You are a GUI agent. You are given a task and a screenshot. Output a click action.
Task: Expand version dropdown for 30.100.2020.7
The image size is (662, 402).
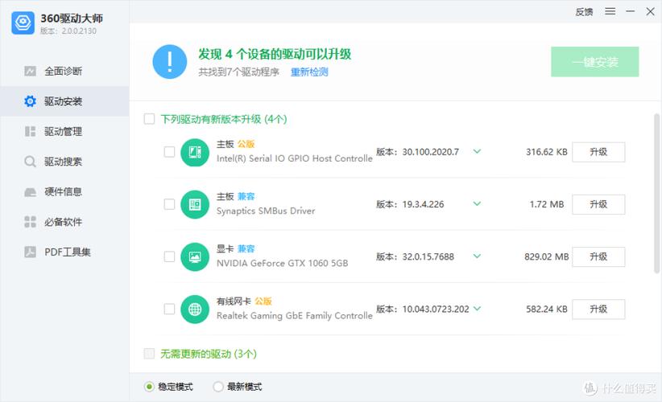pyautogui.click(x=477, y=151)
